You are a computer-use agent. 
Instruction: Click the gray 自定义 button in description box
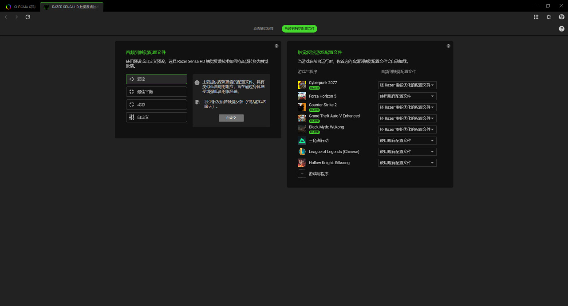click(231, 118)
